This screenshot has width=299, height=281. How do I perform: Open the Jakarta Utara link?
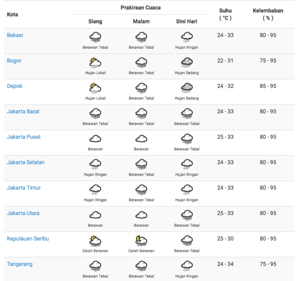point(23,213)
